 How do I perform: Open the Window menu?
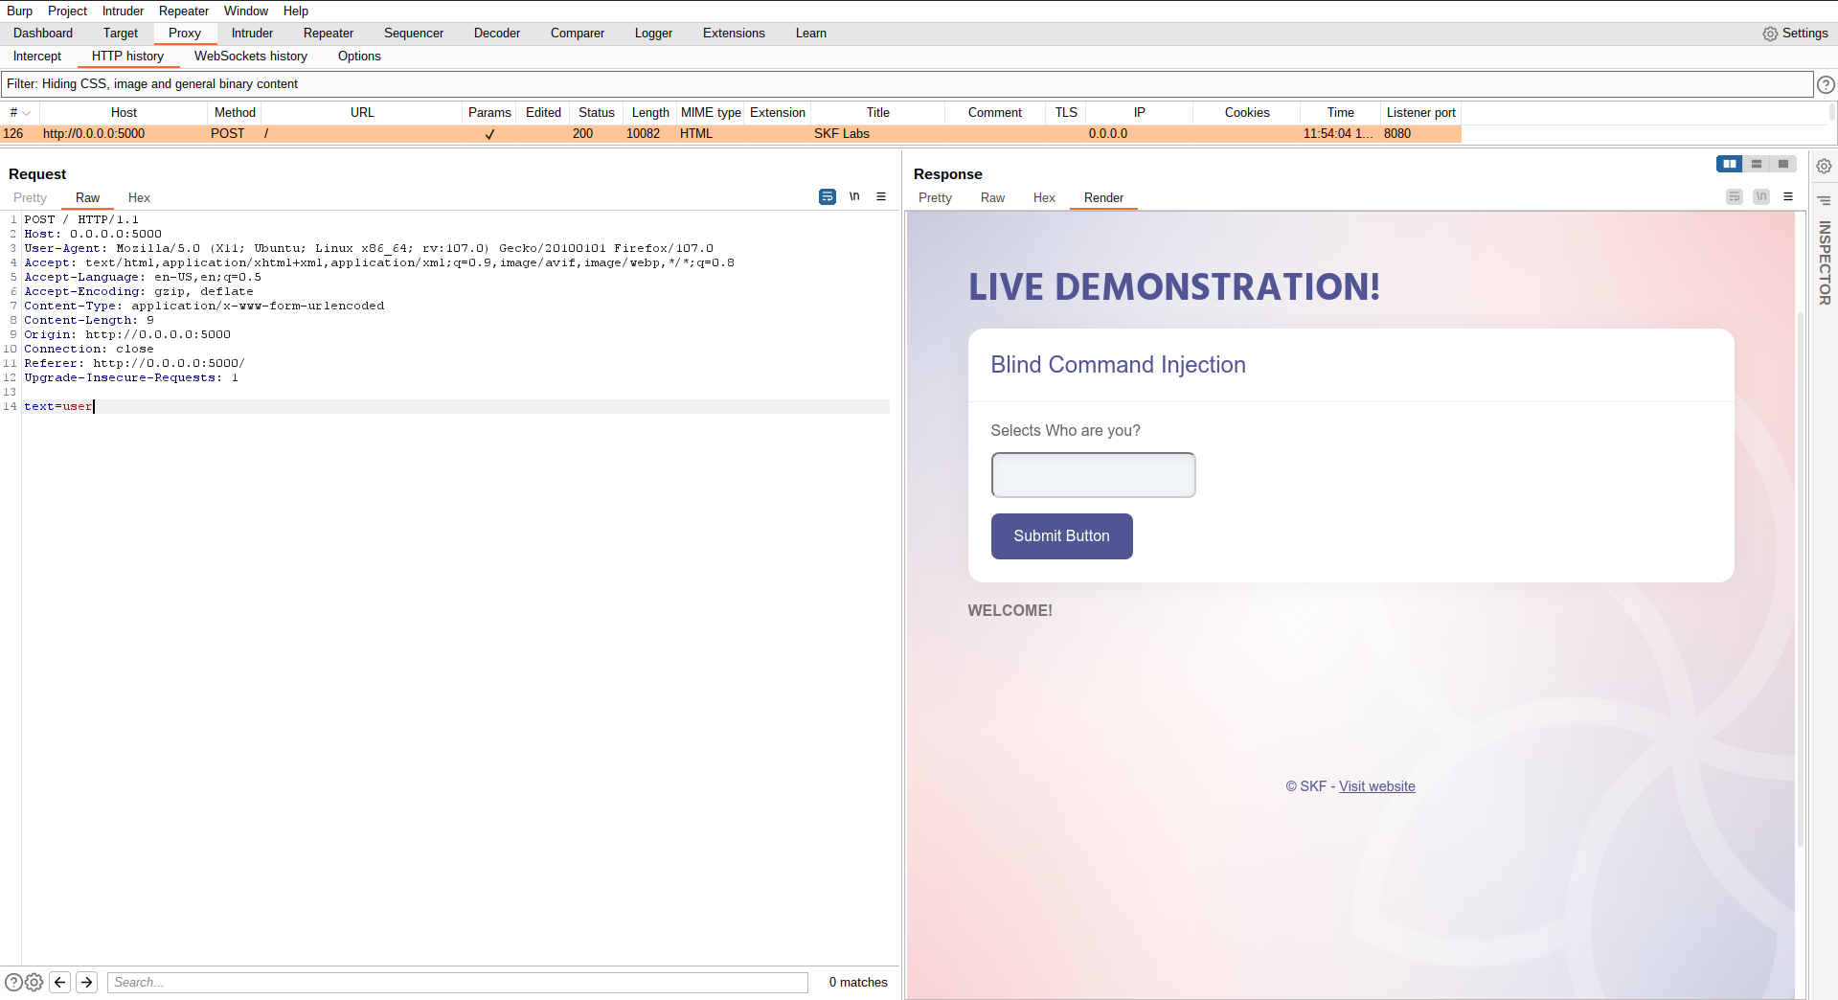[246, 11]
